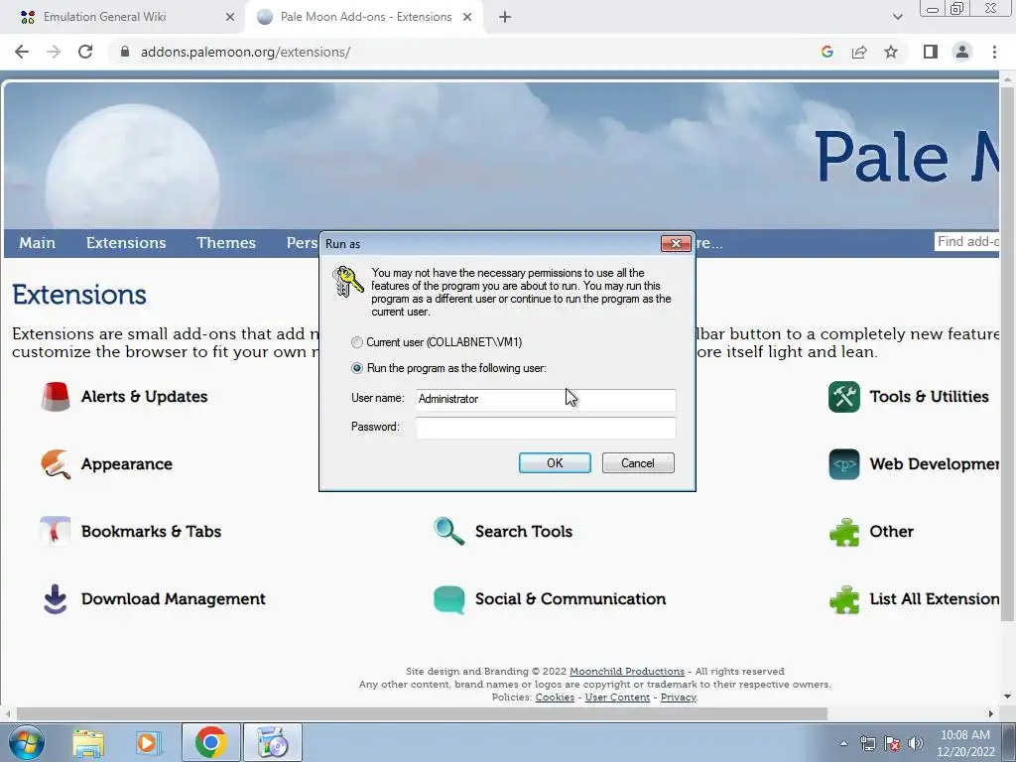This screenshot has width=1016, height=762.
Task: Click the horizontal page scrollbar
Action: 422,714
